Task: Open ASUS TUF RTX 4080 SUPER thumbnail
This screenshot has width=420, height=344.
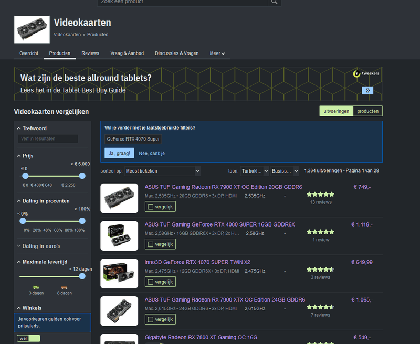Action: click(119, 236)
